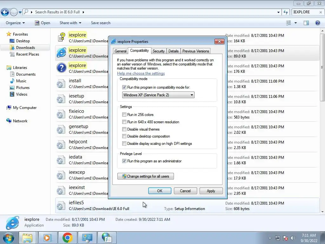Uncheck Run this program as an administrator
Viewport: 325px width, 244px height.
pyautogui.click(x=124, y=161)
